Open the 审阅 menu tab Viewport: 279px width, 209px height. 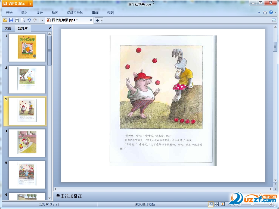tap(95, 13)
